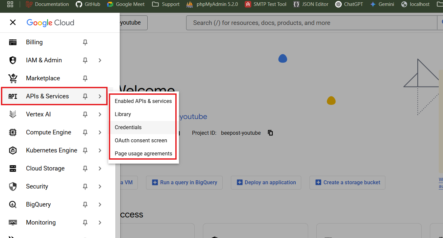Select Page usage agreements

pos(143,153)
